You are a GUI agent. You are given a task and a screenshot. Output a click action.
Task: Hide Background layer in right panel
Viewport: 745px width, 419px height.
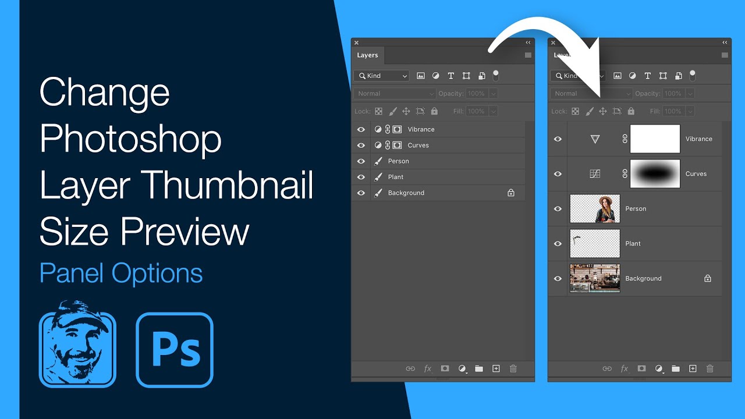[558, 279]
